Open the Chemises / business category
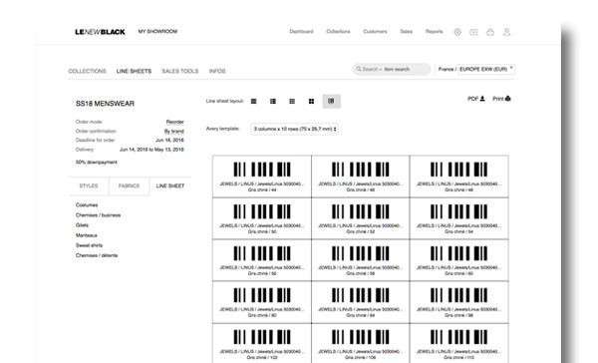Image resolution: width=598 pixels, height=363 pixels. click(x=98, y=215)
